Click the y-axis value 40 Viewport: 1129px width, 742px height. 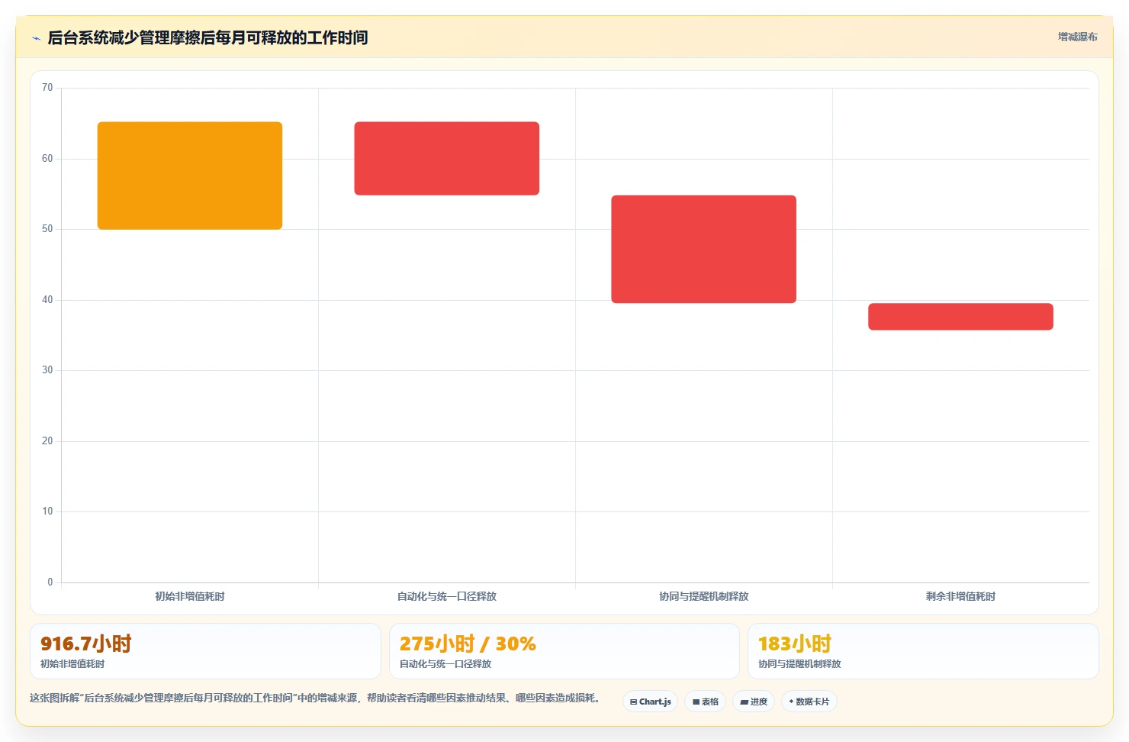click(47, 300)
